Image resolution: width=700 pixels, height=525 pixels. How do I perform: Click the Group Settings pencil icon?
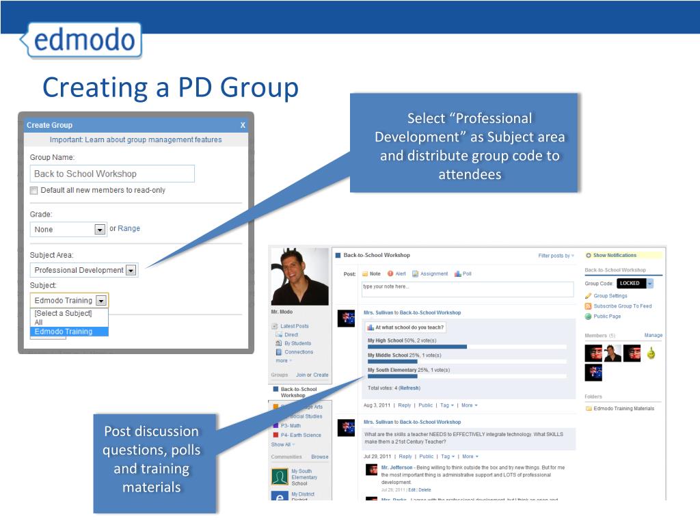(589, 295)
